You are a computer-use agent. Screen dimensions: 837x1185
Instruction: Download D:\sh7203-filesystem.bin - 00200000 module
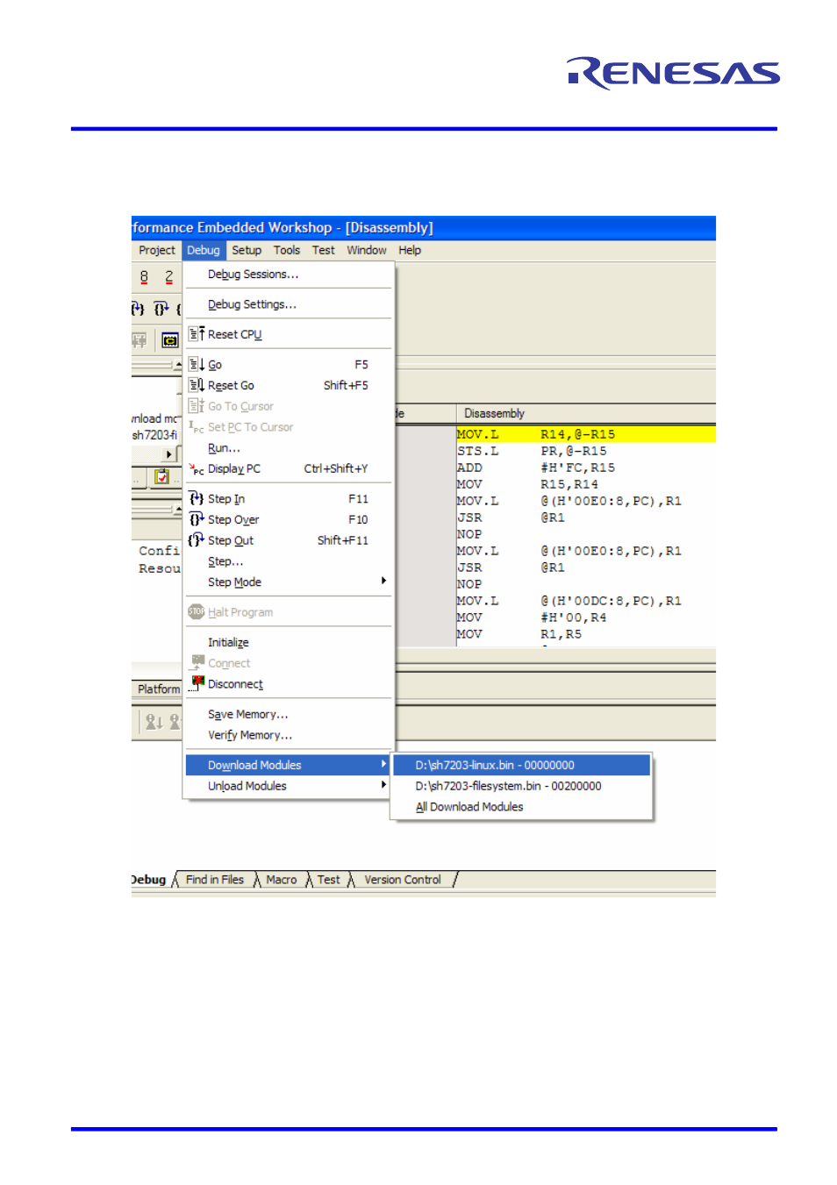coord(521,786)
